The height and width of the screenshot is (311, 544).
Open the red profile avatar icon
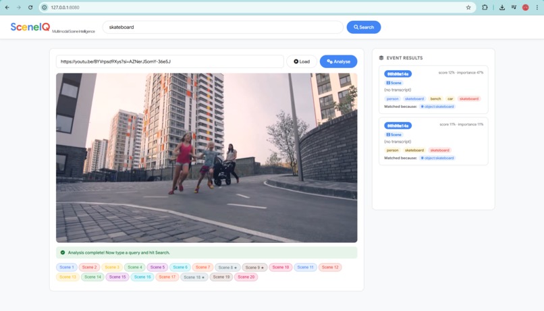coord(526,7)
